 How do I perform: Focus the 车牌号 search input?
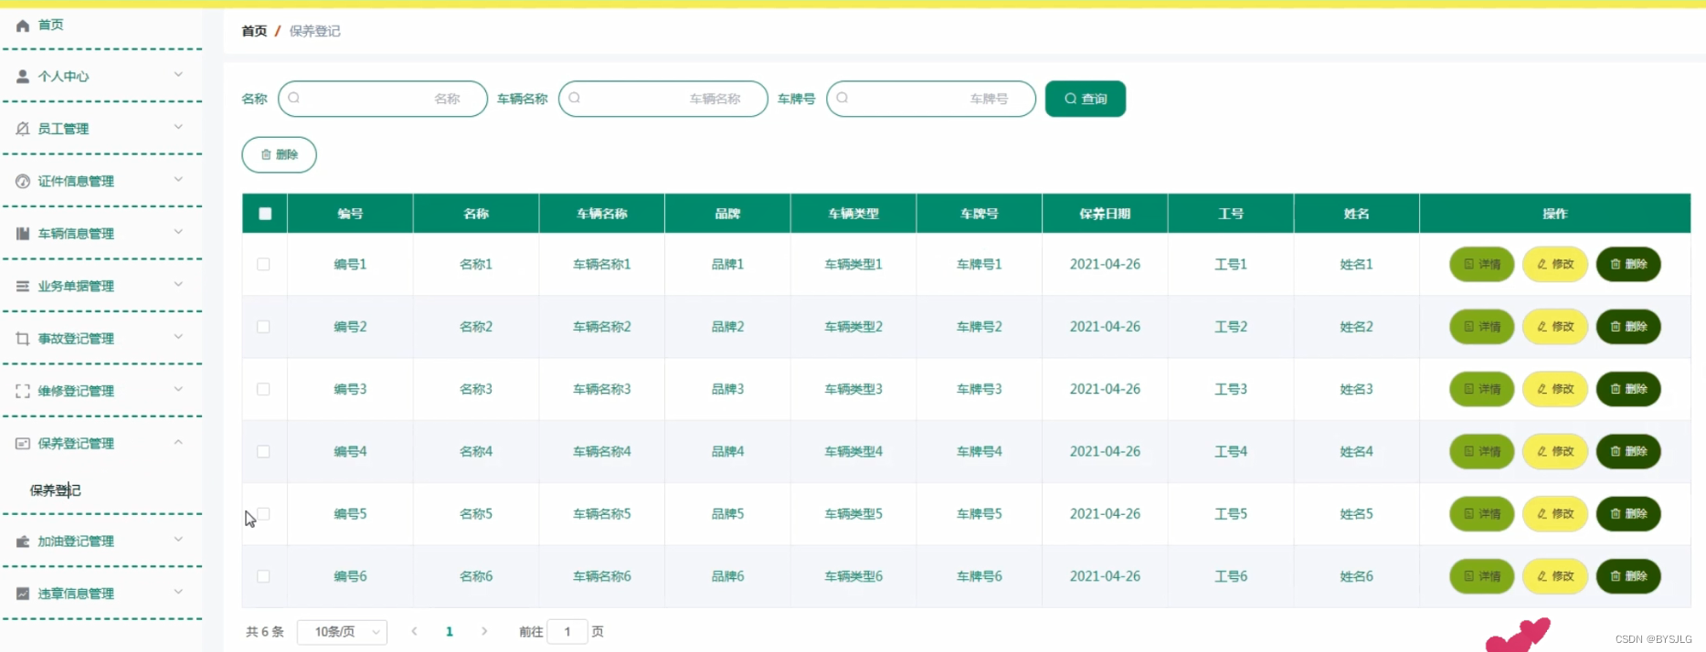(931, 99)
